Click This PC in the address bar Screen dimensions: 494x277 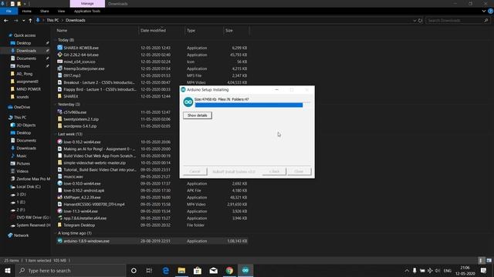(x=52, y=20)
